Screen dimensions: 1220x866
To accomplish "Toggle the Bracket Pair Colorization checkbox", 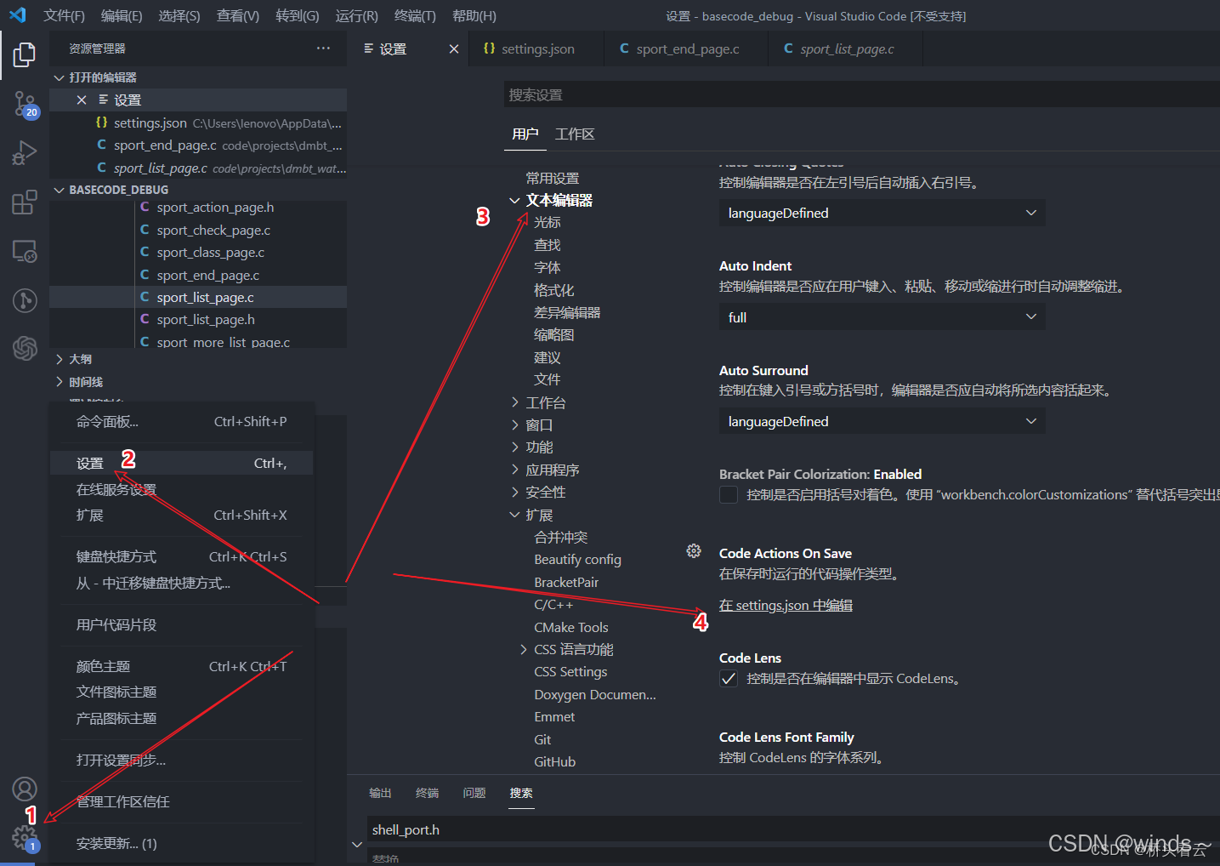I will (729, 495).
